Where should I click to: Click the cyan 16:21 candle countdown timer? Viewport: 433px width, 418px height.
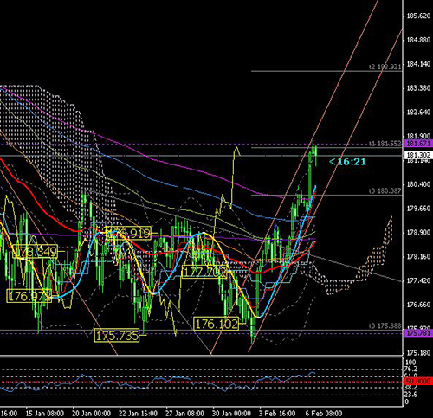click(347, 162)
